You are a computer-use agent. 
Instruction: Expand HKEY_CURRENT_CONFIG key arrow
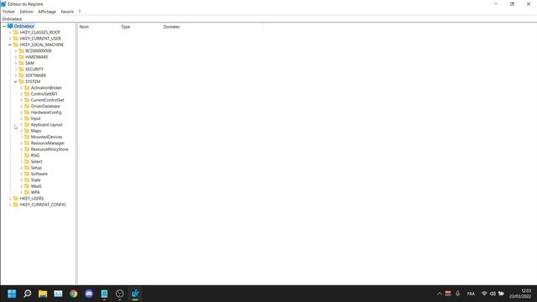click(x=10, y=205)
